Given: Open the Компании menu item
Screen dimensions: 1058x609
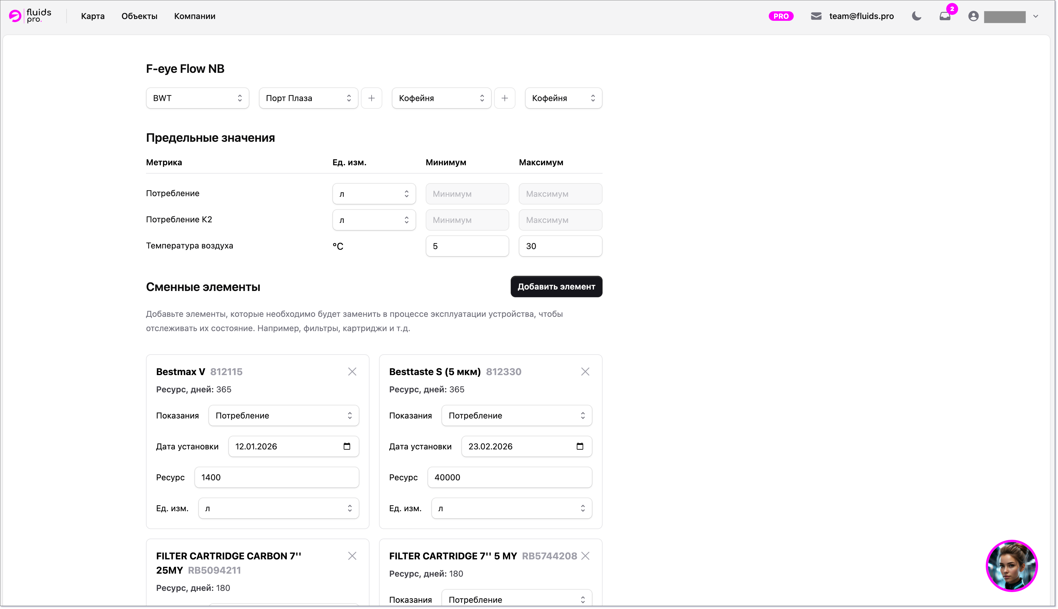Looking at the screenshot, I should pos(194,16).
